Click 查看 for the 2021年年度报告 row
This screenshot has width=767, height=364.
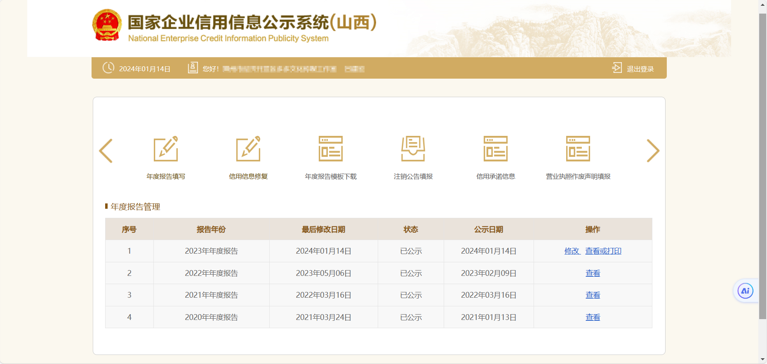coord(593,295)
